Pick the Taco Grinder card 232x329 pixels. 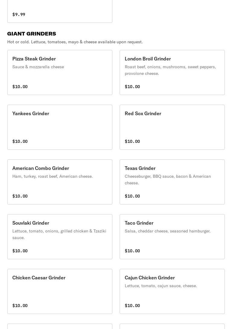(172, 237)
